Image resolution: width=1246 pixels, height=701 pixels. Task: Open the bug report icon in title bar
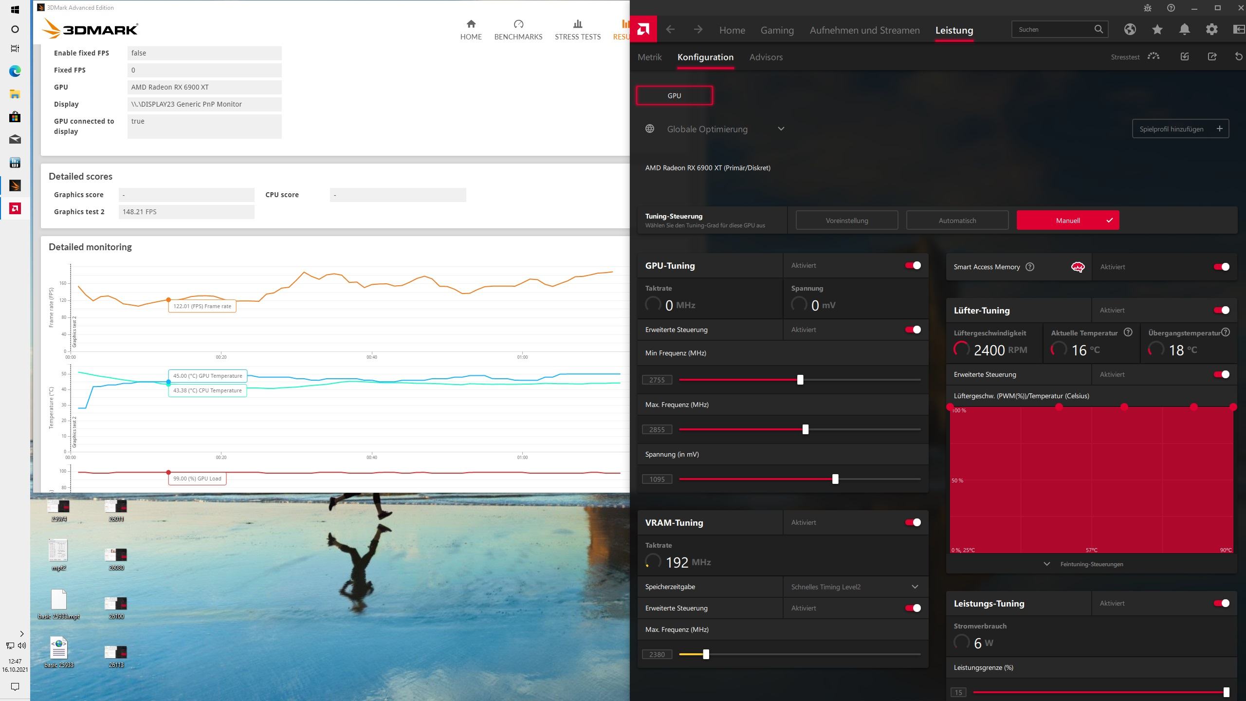pos(1147,8)
